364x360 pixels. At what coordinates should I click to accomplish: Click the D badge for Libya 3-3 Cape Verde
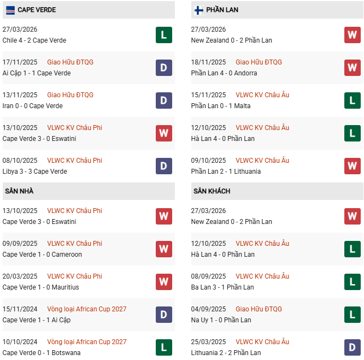click(164, 166)
